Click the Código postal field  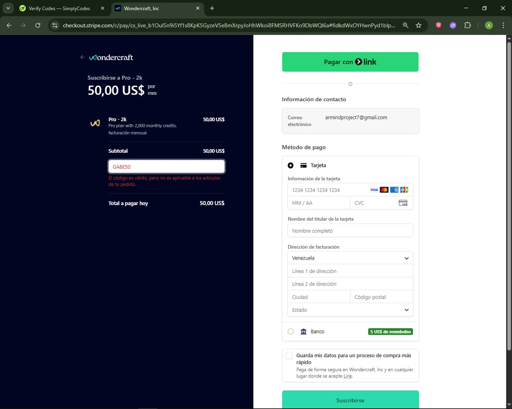click(x=382, y=297)
